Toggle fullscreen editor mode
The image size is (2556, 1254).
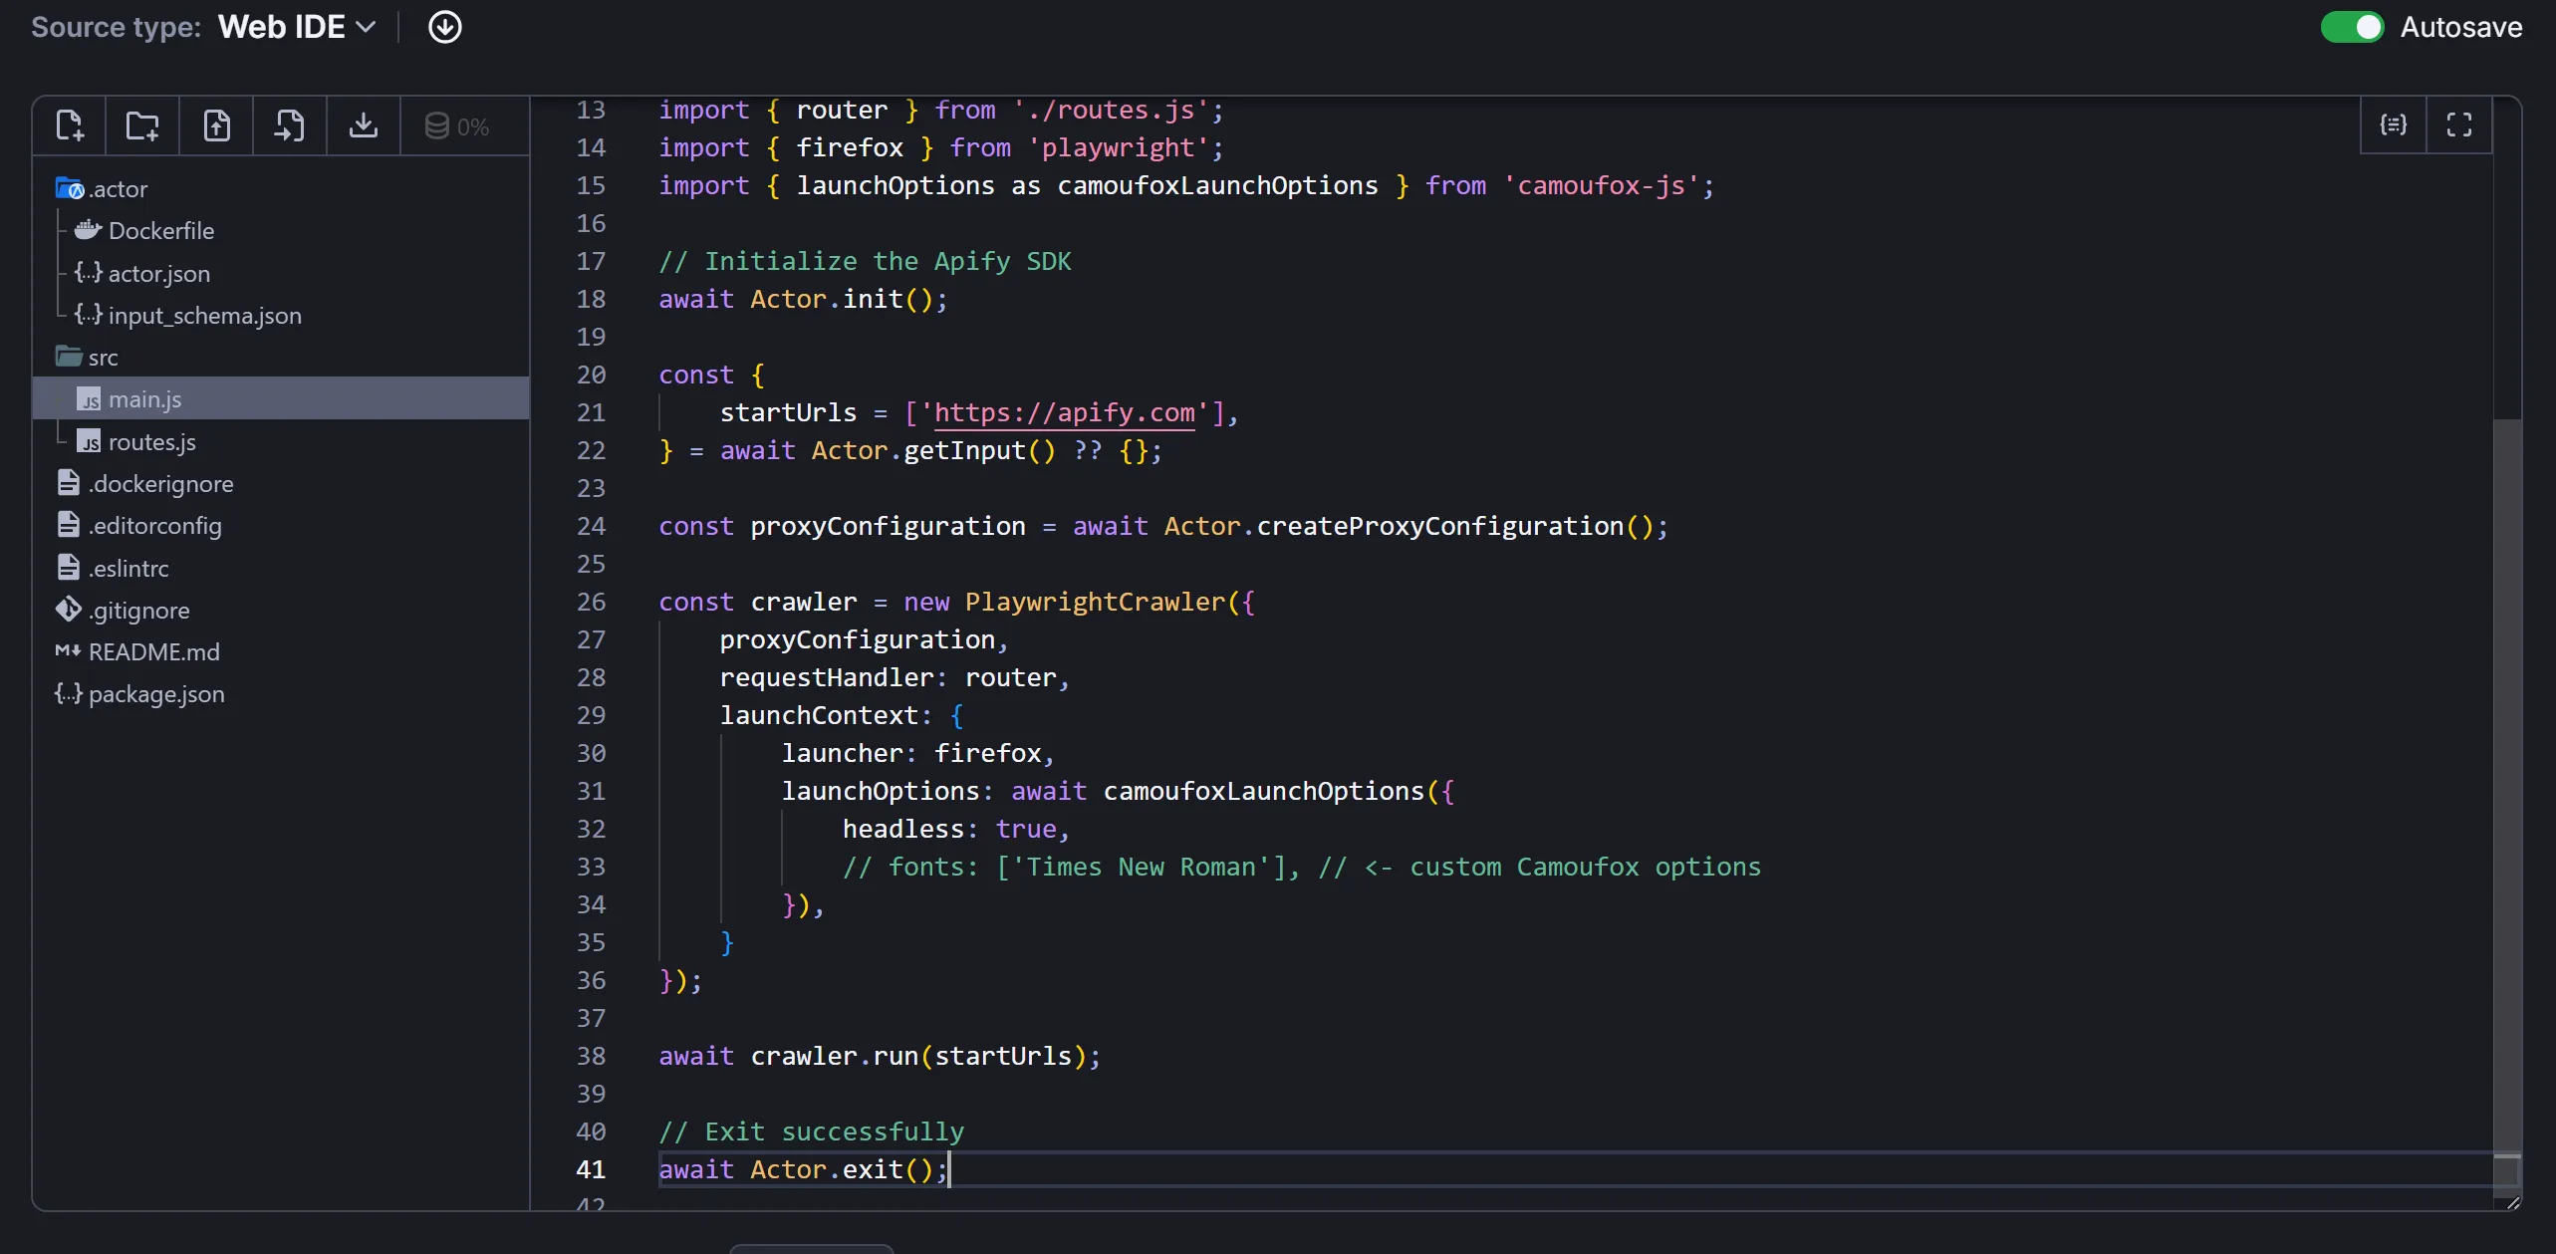[2459, 125]
